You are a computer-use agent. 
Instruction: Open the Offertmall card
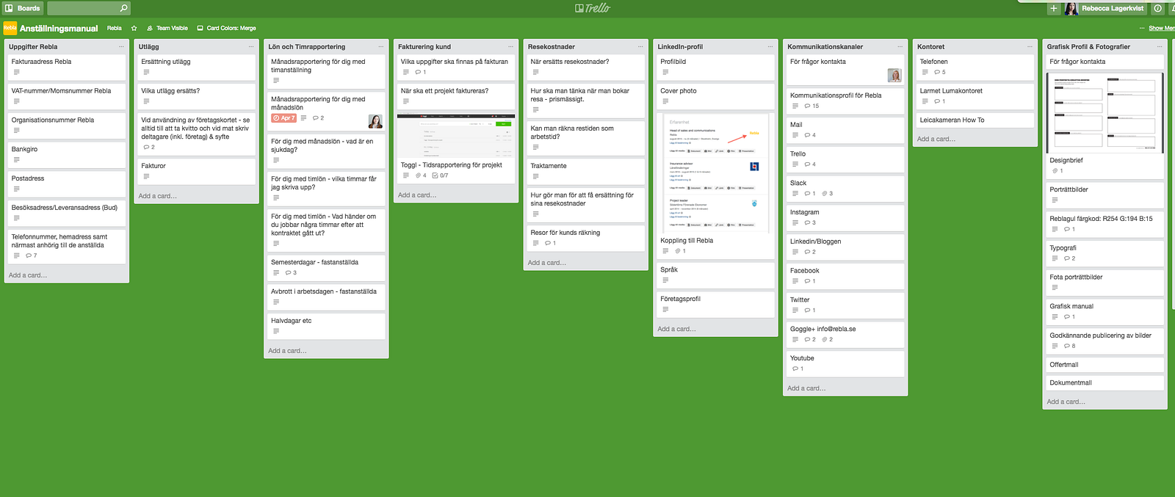(1105, 364)
